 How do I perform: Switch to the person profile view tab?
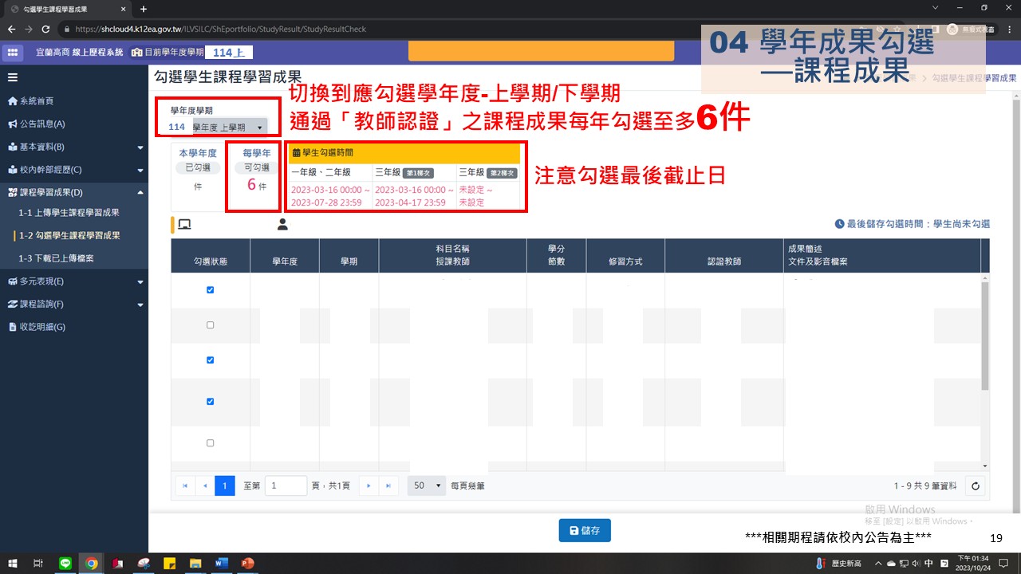point(282,225)
